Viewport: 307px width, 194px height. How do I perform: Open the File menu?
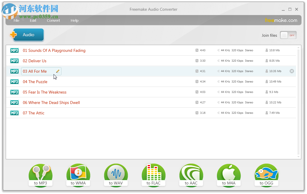click(16, 20)
